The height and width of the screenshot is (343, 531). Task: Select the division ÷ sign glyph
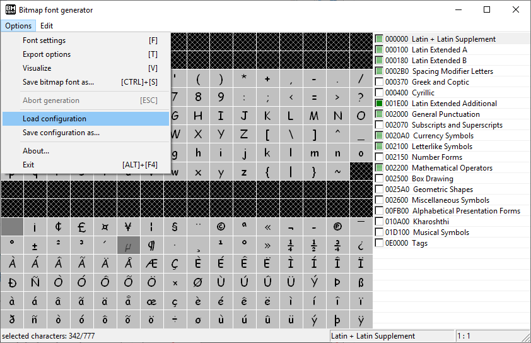(175, 319)
